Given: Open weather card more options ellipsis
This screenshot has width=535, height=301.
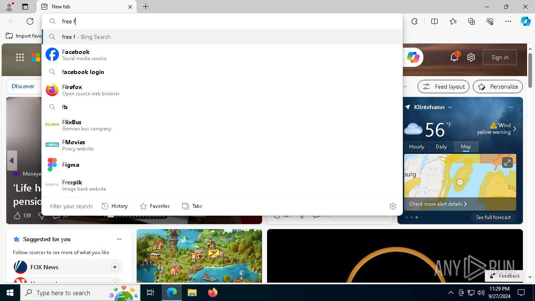Looking at the screenshot, I should coord(510,107).
